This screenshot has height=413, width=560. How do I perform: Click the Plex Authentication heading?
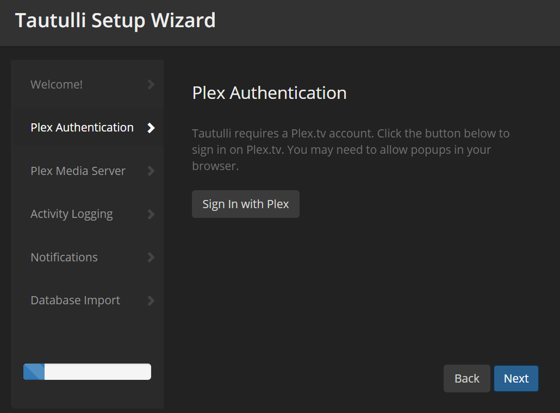[269, 93]
